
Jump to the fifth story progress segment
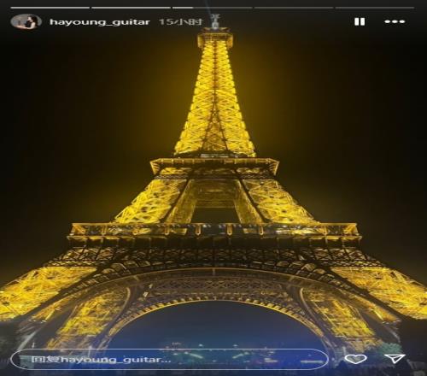pyautogui.click(x=375, y=8)
